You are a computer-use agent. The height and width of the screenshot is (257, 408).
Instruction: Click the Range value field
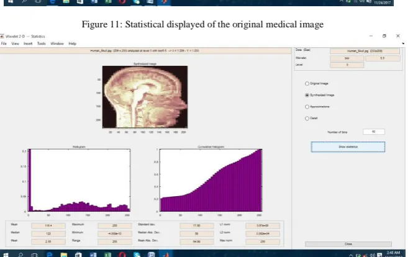point(115,241)
